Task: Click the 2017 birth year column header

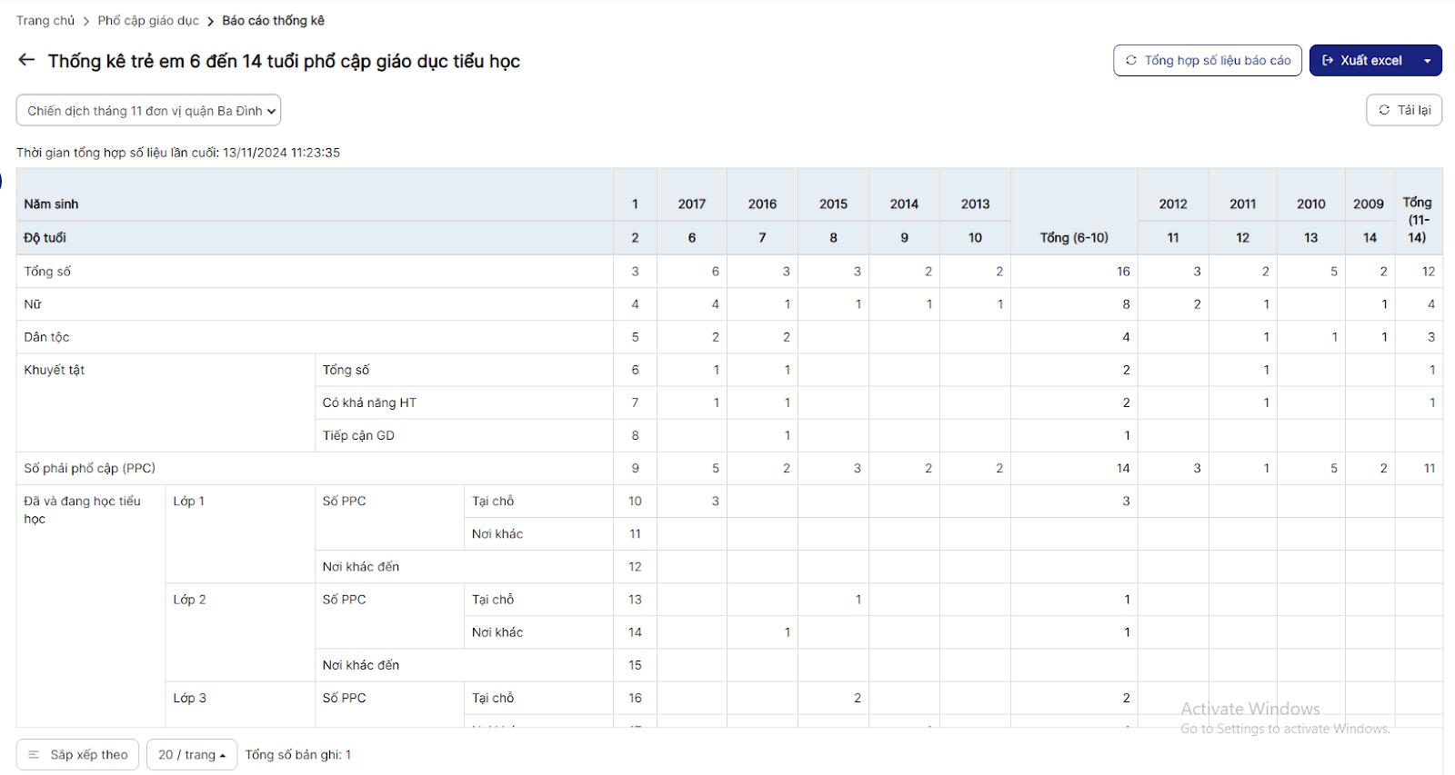Action: pos(692,204)
